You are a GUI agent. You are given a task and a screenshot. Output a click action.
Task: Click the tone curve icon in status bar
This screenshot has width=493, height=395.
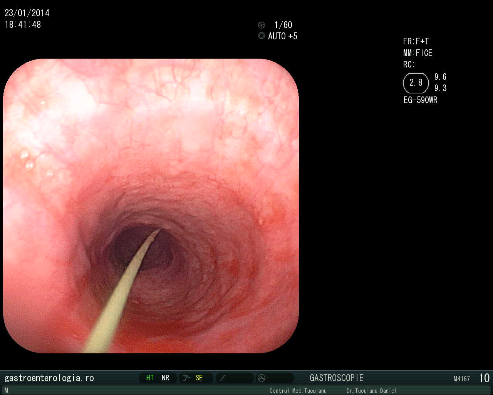click(x=223, y=378)
